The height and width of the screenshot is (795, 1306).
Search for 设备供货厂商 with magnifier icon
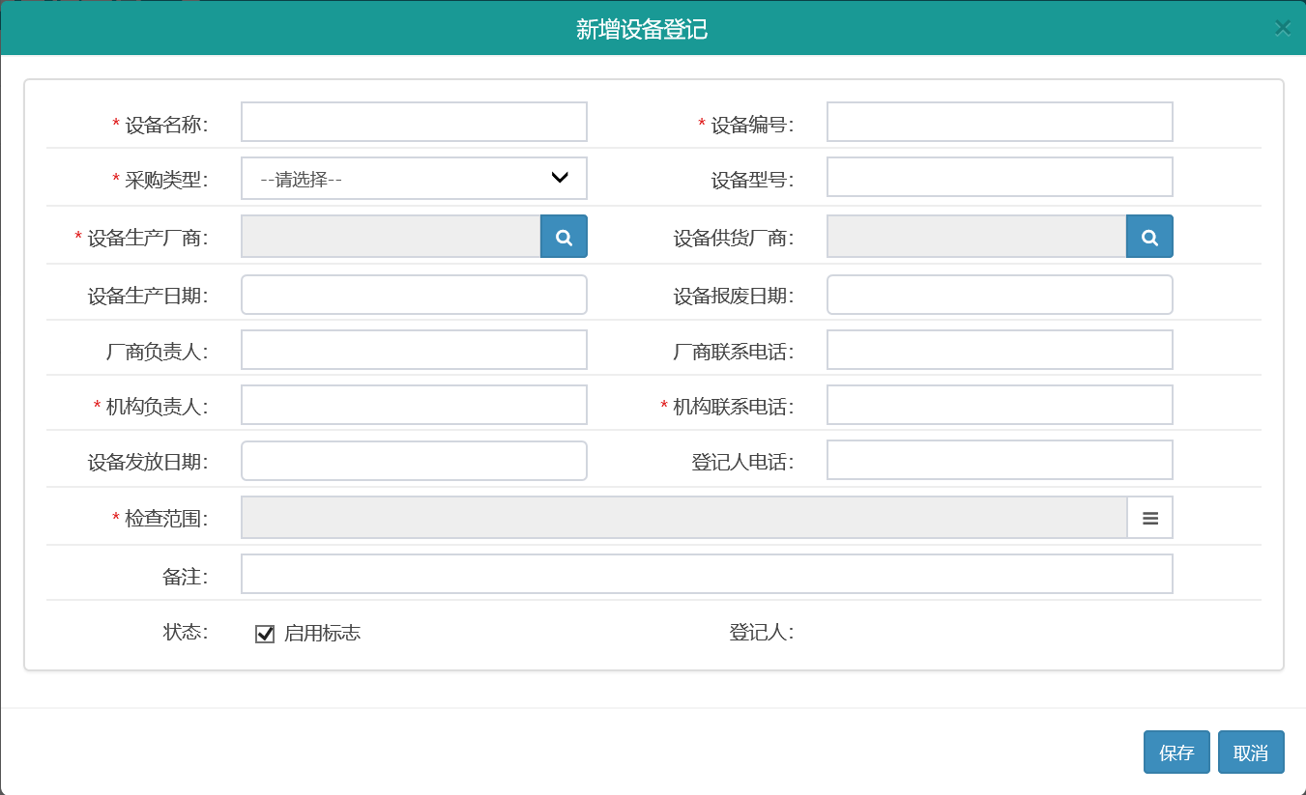pyautogui.click(x=1149, y=237)
